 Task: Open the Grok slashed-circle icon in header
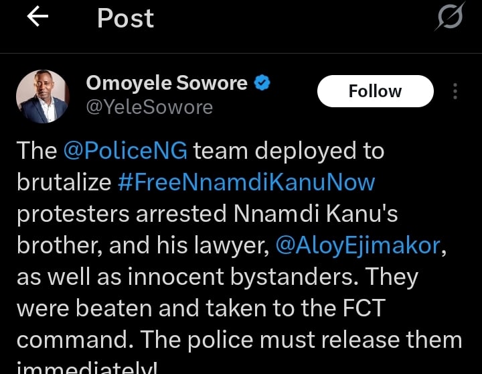pos(449,19)
